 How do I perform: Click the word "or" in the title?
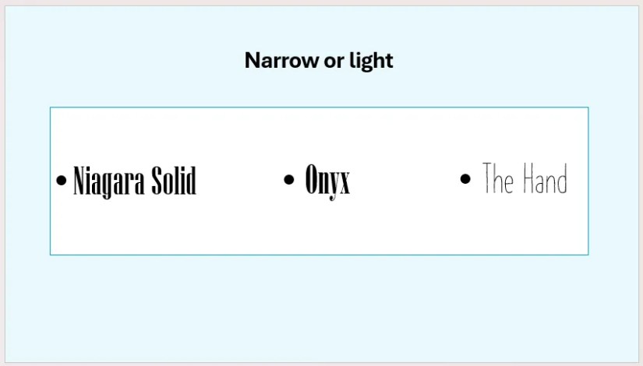pyautogui.click(x=334, y=62)
